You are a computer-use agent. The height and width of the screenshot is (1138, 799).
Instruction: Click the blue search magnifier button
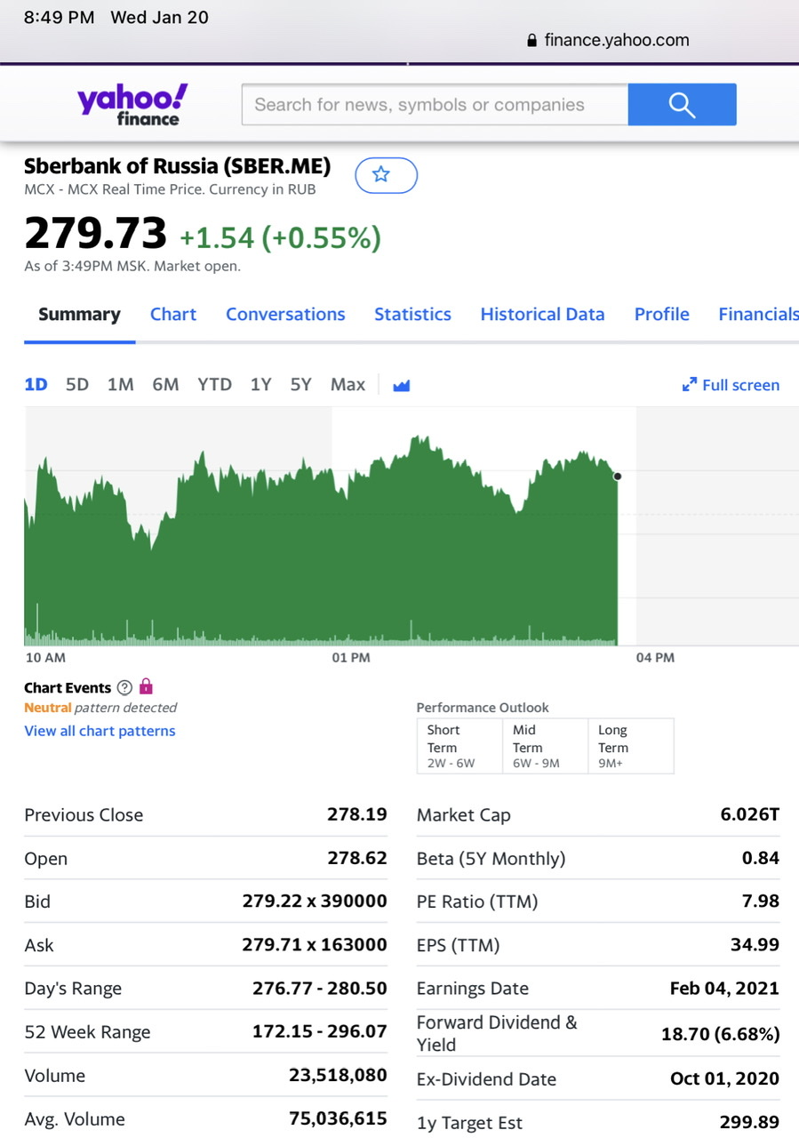click(682, 105)
